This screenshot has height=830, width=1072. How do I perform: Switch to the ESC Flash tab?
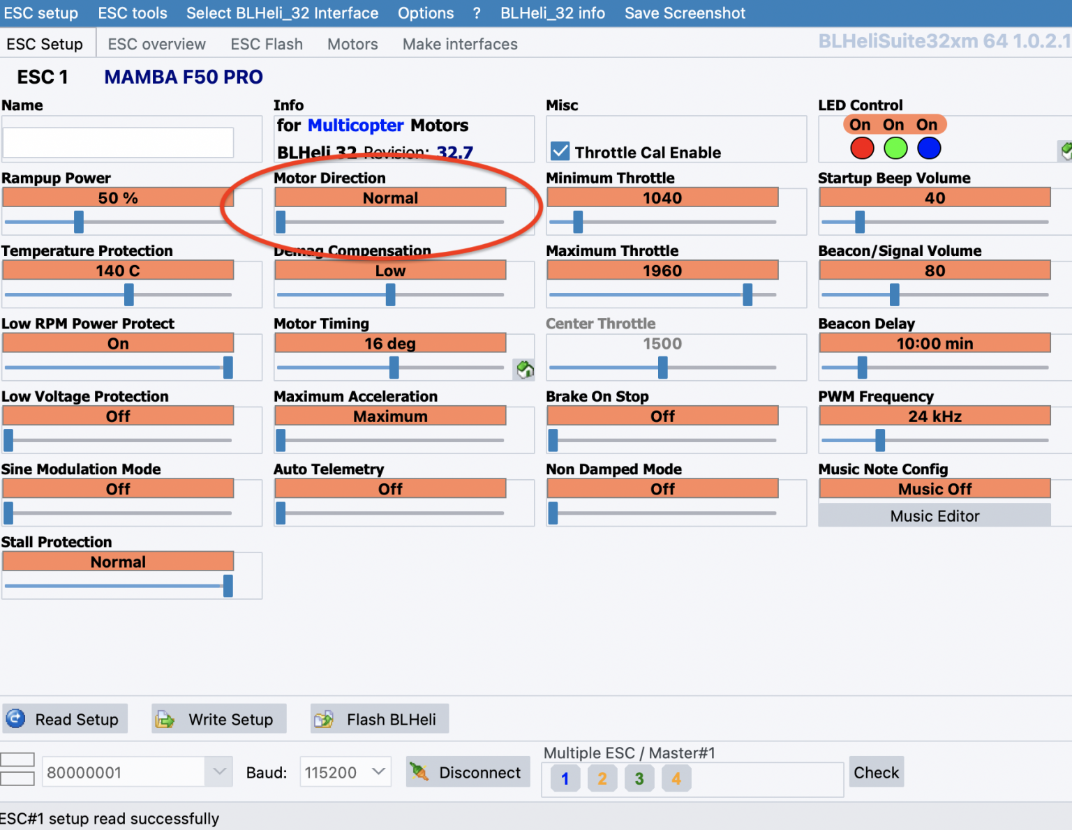[267, 44]
